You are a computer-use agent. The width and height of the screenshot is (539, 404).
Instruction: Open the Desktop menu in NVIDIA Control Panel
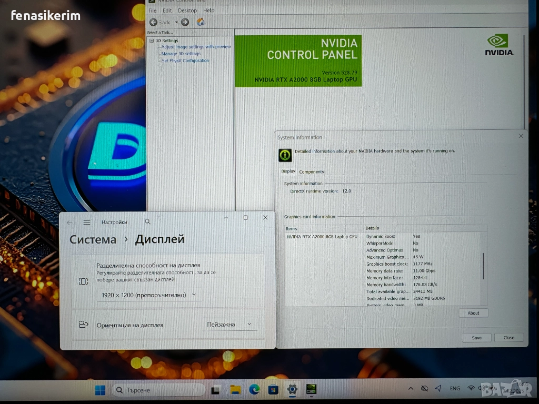pyautogui.click(x=187, y=11)
